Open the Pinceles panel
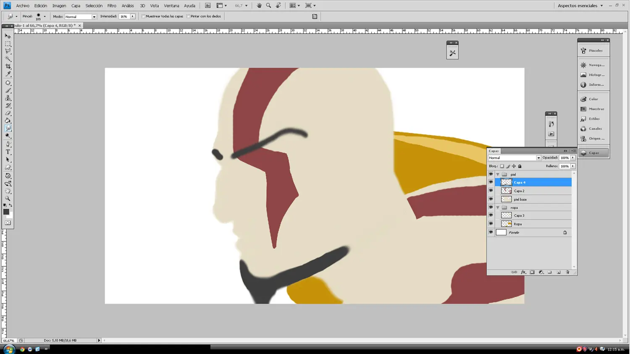This screenshot has height=354, width=630. pyautogui.click(x=593, y=50)
